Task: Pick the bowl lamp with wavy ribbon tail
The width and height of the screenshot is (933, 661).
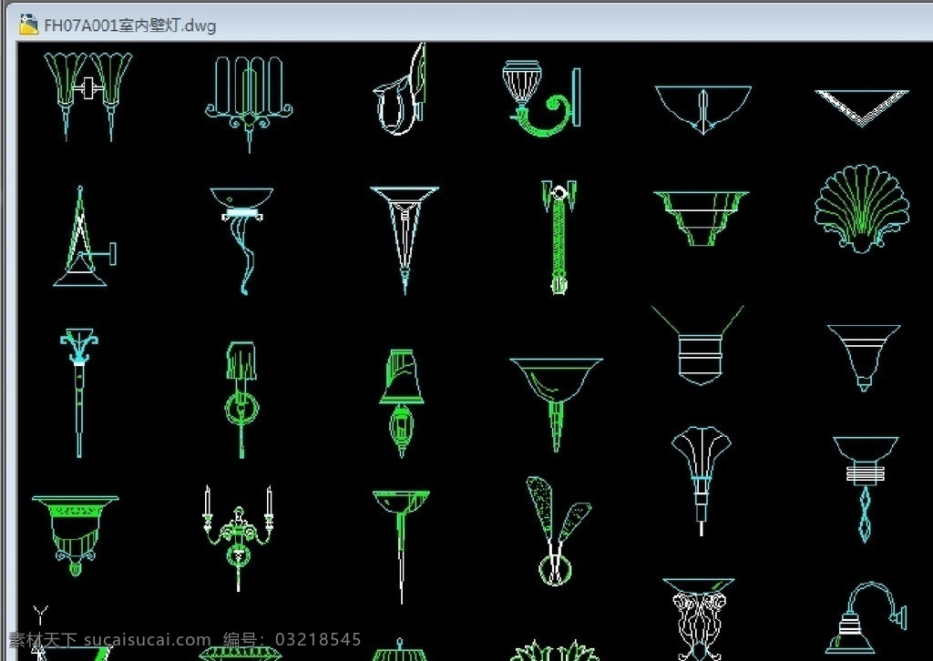Action: coord(241,240)
